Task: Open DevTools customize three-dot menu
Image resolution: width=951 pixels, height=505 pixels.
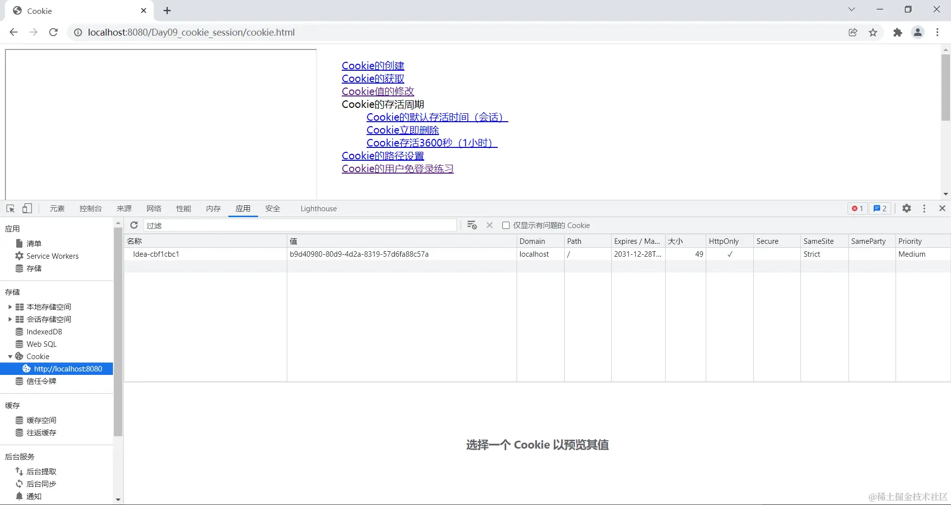Action: coord(924,209)
